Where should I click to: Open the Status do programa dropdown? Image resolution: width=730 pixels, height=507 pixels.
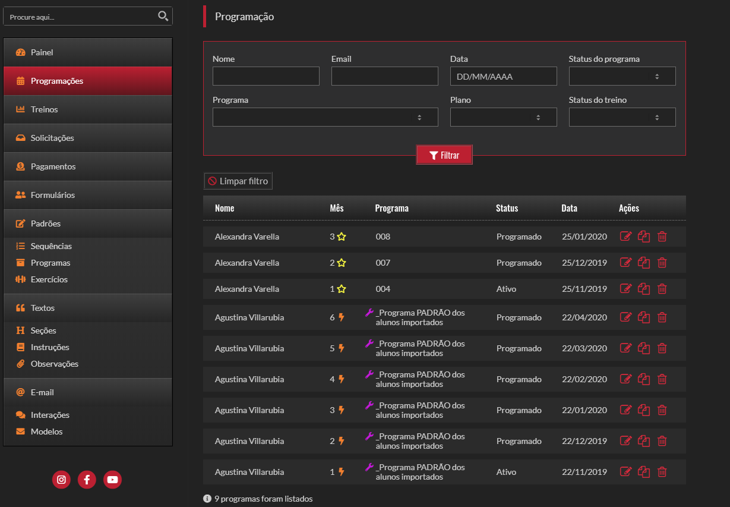622,76
